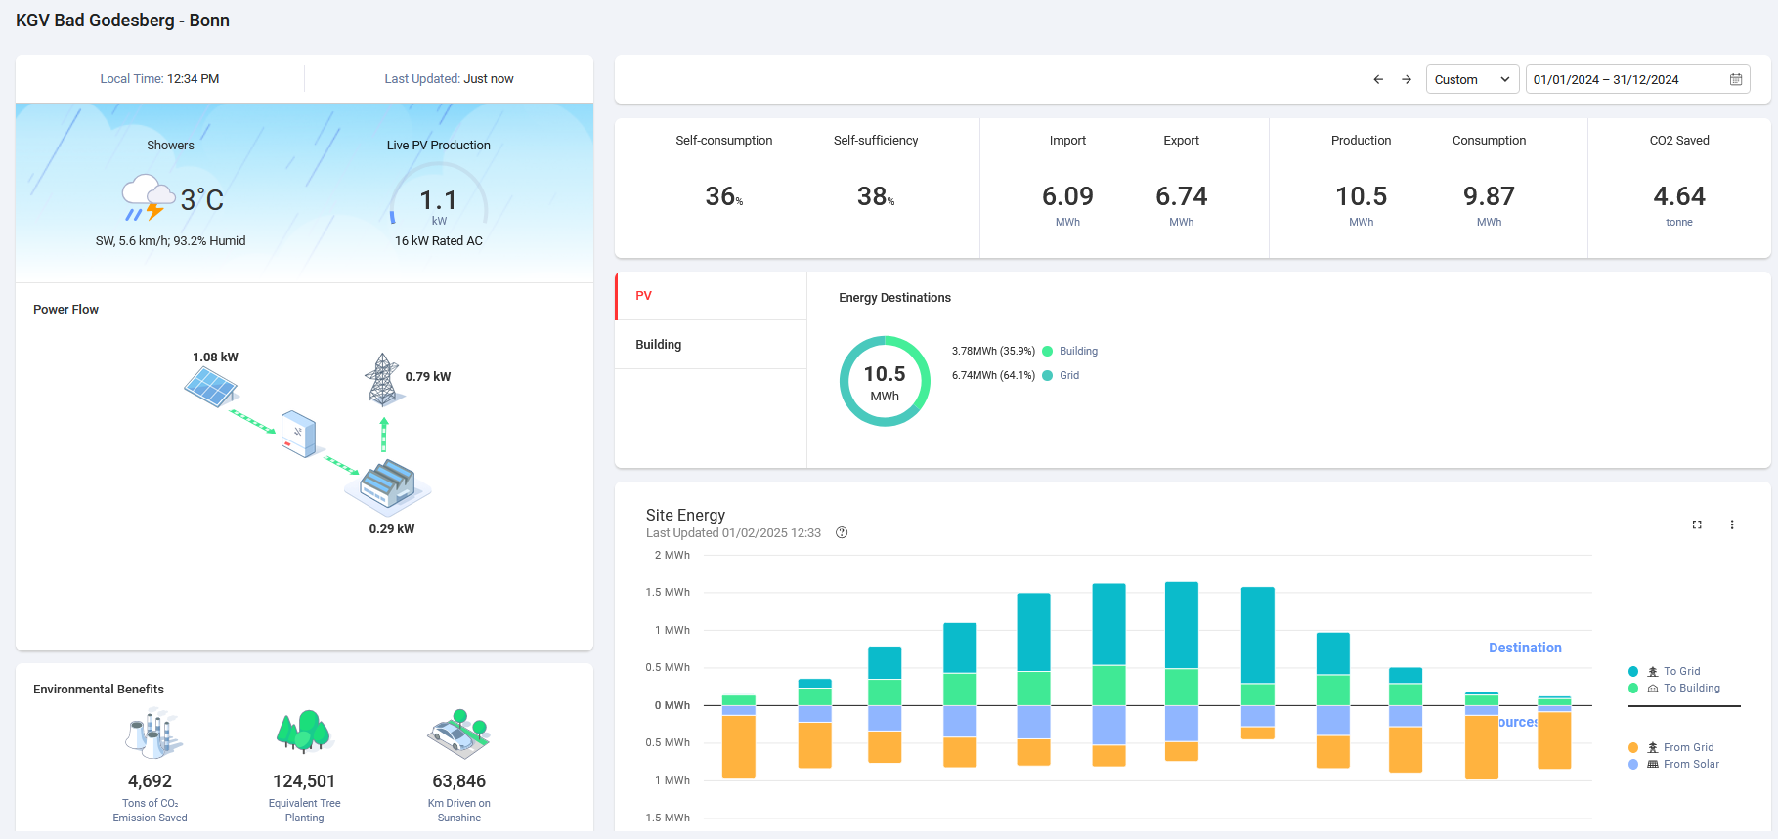The width and height of the screenshot is (1778, 839).
Task: Click the Local Time 12:34 PM text
Action: [x=159, y=79]
